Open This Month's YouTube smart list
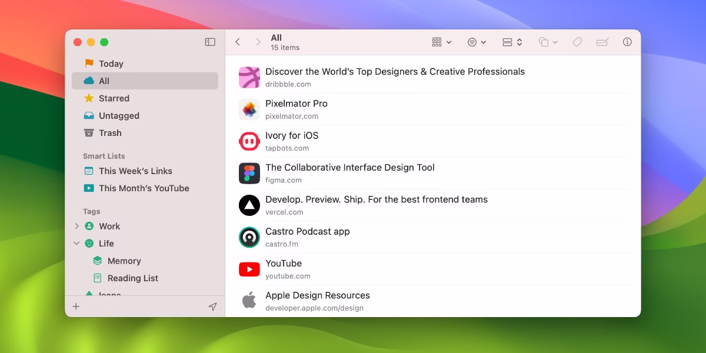This screenshot has width=706, height=353. (x=145, y=188)
